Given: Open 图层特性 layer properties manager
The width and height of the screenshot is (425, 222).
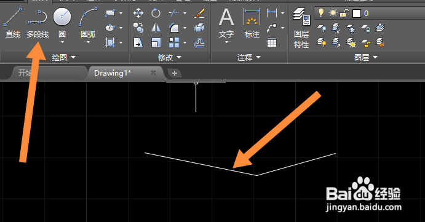Looking at the screenshot, I should coord(301,28).
